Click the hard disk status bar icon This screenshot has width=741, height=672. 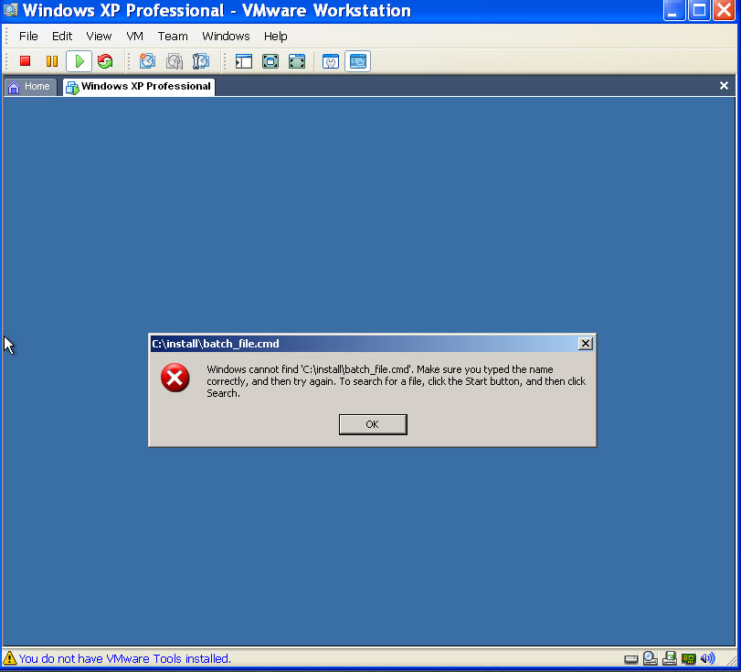click(630, 659)
